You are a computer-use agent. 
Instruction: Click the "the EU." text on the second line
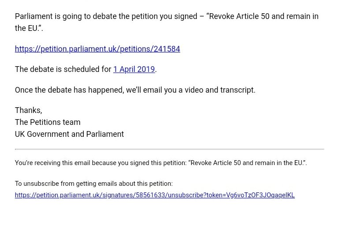point(28,28)
